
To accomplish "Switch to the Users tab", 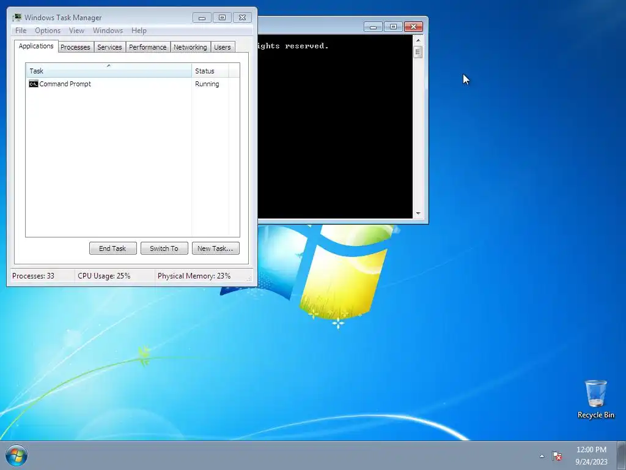I will [x=223, y=47].
